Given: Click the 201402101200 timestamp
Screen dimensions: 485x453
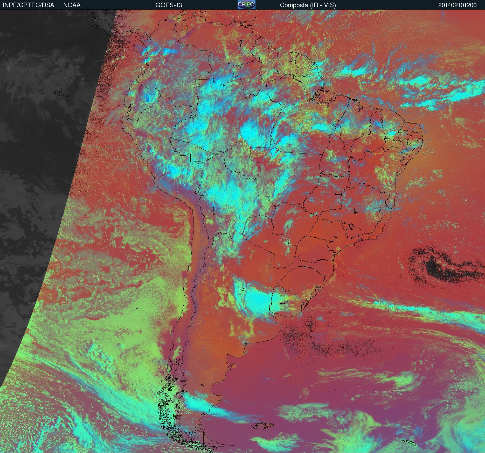Looking at the screenshot, I should click(458, 5).
